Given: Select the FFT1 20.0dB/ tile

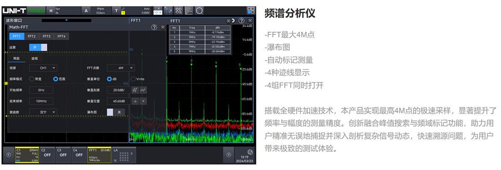Looking at the screenshot, I should [x=100, y=155].
